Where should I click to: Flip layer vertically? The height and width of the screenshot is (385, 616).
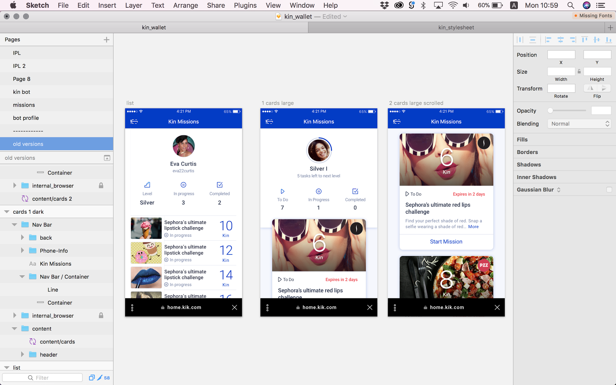coord(604,88)
